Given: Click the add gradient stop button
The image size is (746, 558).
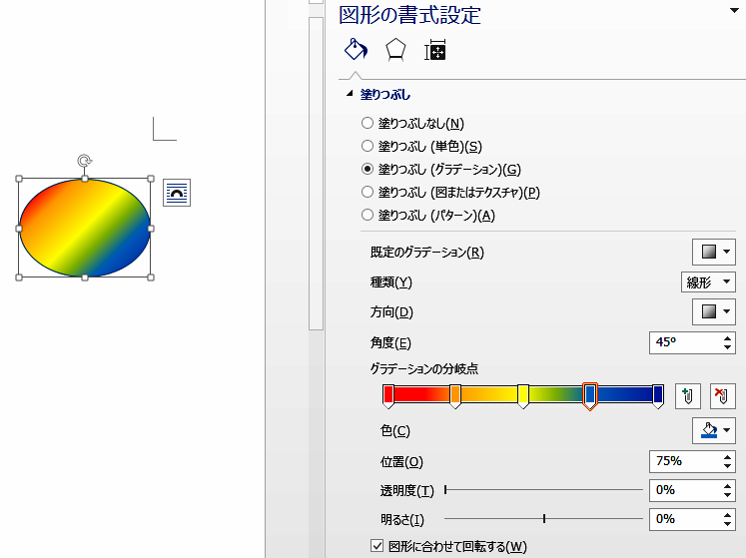Looking at the screenshot, I should (x=685, y=396).
